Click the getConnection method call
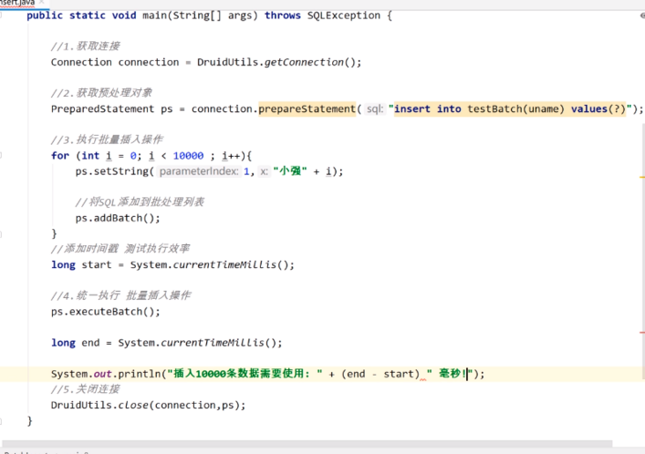This screenshot has width=645, height=454. pyautogui.click(x=310, y=63)
